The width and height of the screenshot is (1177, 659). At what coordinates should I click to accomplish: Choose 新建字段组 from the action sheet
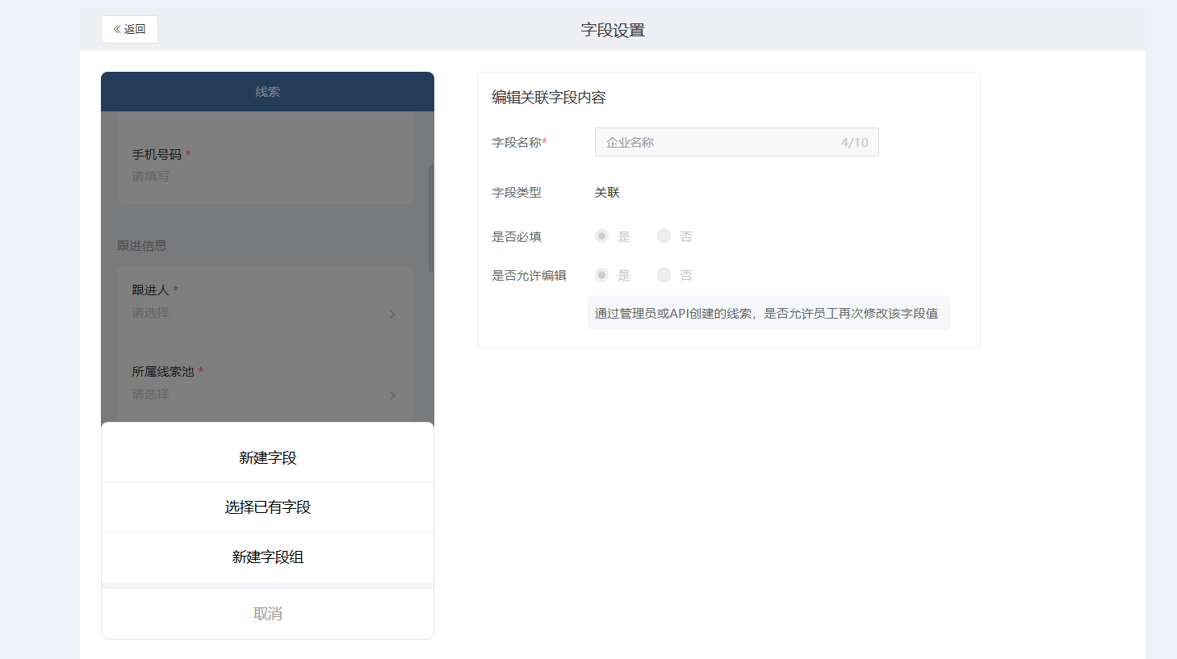[267, 557]
